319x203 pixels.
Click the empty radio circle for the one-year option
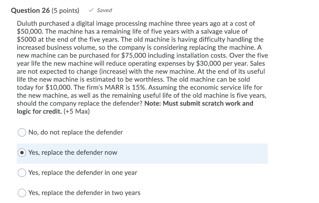22,173
